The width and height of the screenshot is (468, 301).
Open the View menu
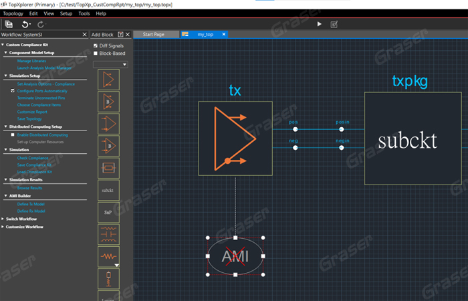pos(49,13)
